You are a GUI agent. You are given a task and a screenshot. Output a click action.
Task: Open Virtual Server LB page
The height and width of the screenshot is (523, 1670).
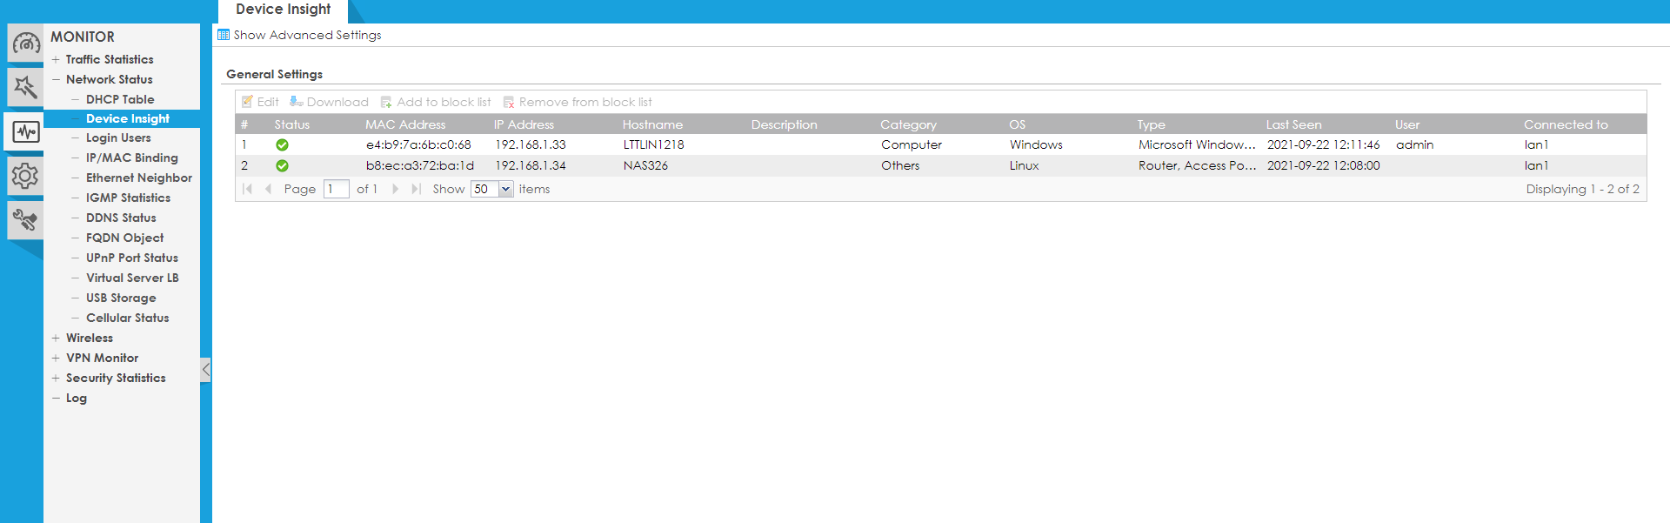pos(132,278)
